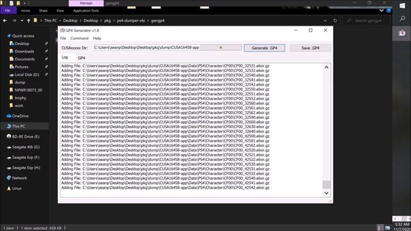The width and height of the screenshot is (411, 231).
Task: Open the View ribbon tab in Explorer
Action: (60, 11)
